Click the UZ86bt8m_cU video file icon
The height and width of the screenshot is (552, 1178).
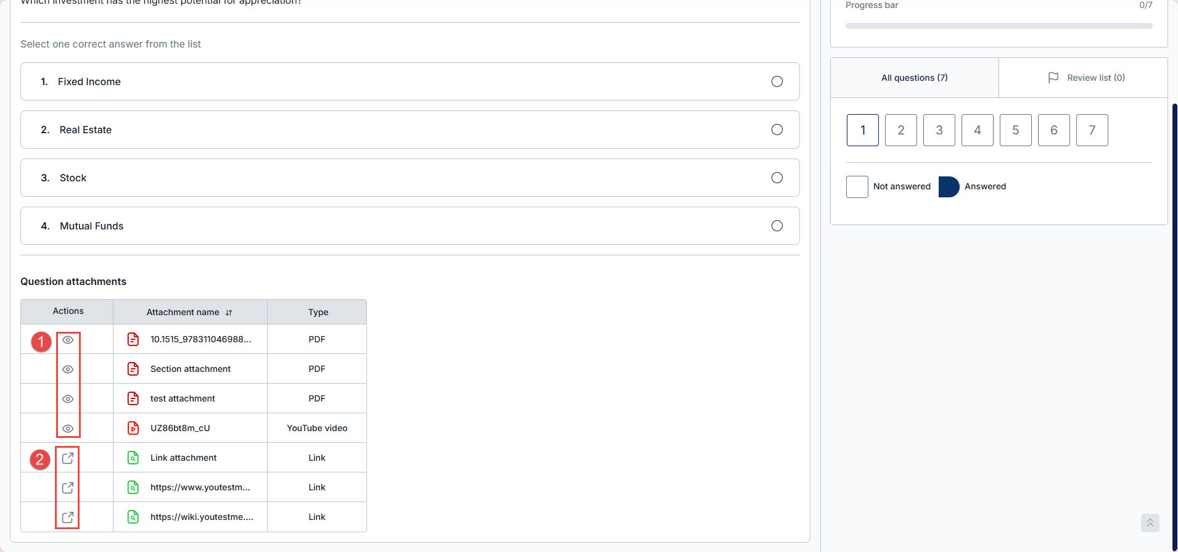click(x=133, y=428)
